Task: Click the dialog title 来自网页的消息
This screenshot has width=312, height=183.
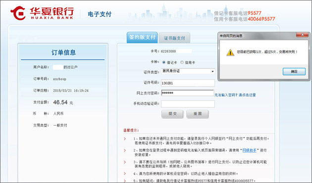Action: (x=231, y=36)
